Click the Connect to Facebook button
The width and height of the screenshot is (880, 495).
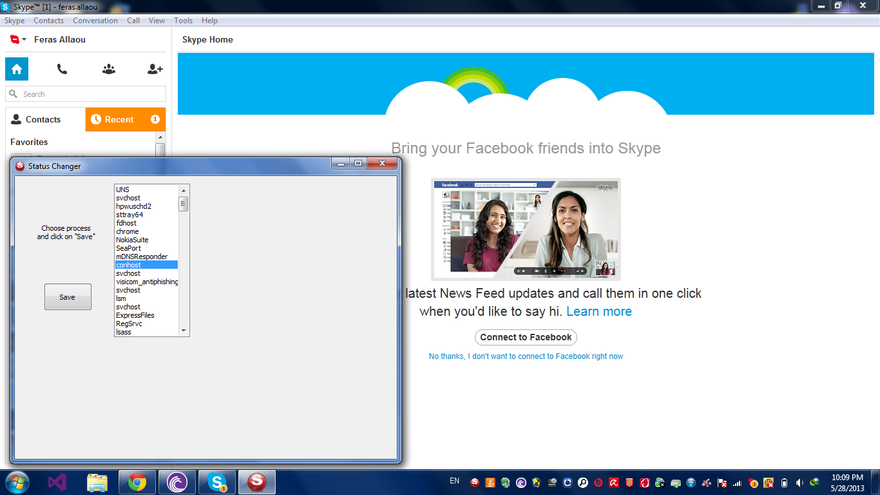526,337
